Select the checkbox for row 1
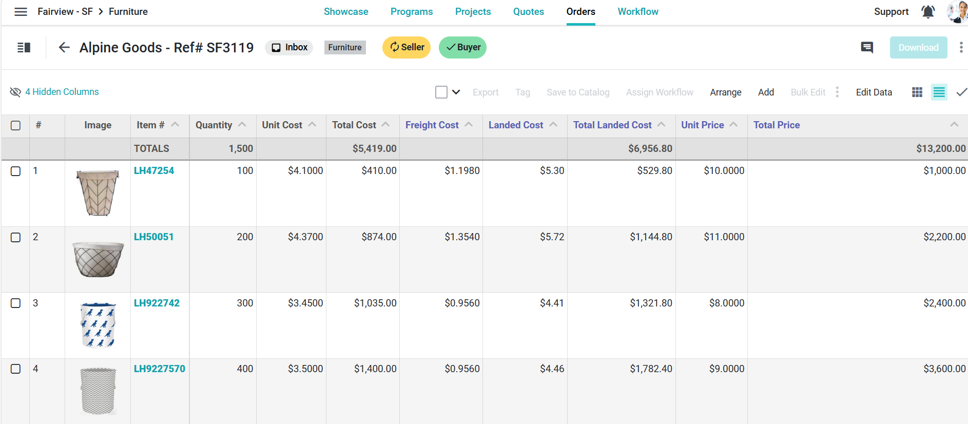The width and height of the screenshot is (968, 424). [16, 171]
